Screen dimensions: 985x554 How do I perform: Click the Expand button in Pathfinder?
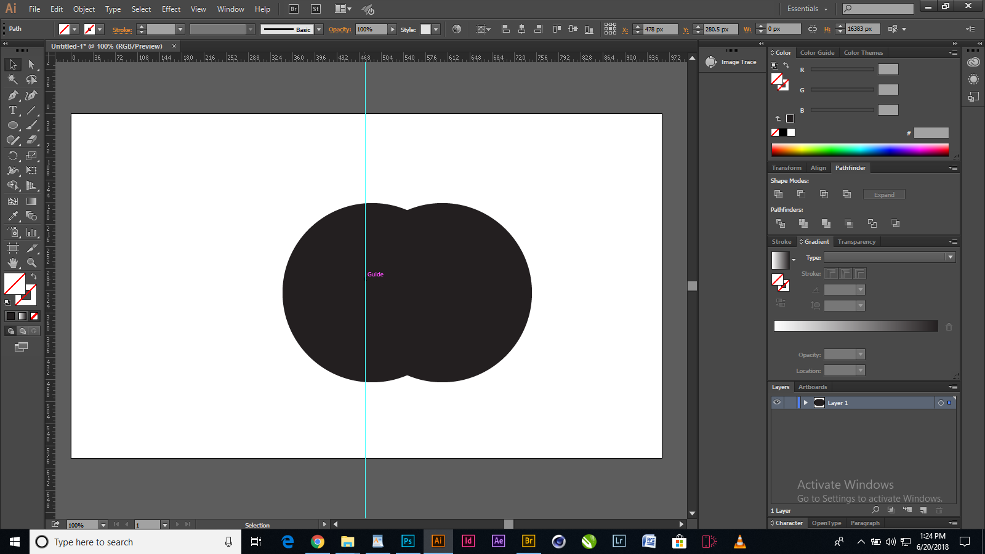coord(884,195)
